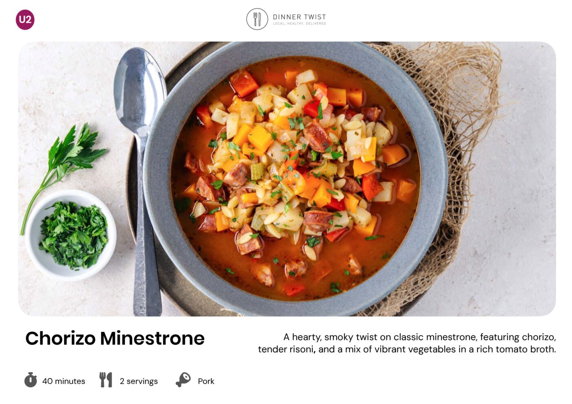This screenshot has width=572, height=404.
Task: Click the 2 servings label
Action: [x=139, y=381]
